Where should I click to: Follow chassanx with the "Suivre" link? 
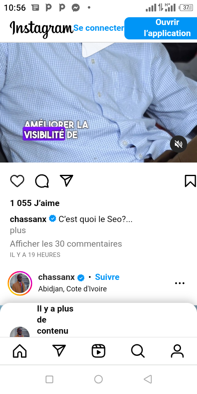[107, 277]
